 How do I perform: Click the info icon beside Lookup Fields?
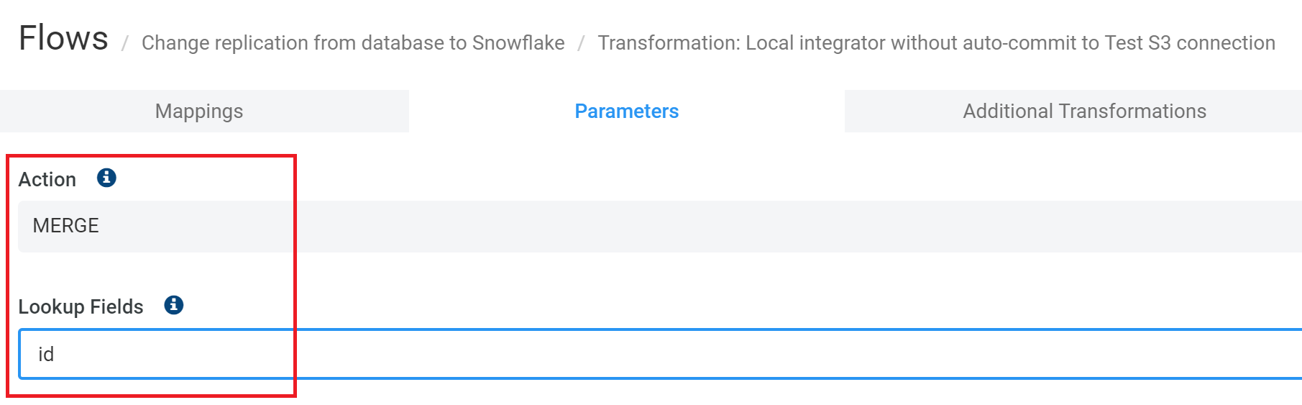click(x=174, y=305)
